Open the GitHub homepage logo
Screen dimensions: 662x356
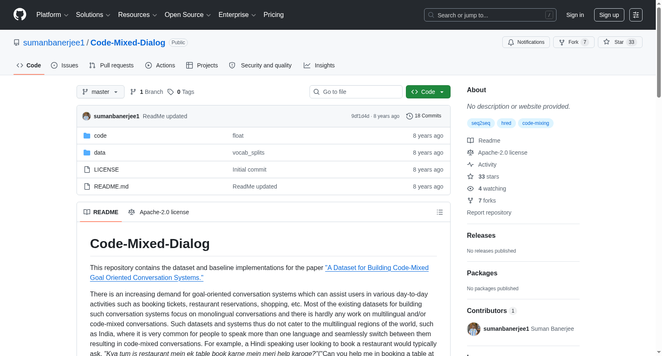coord(20,15)
